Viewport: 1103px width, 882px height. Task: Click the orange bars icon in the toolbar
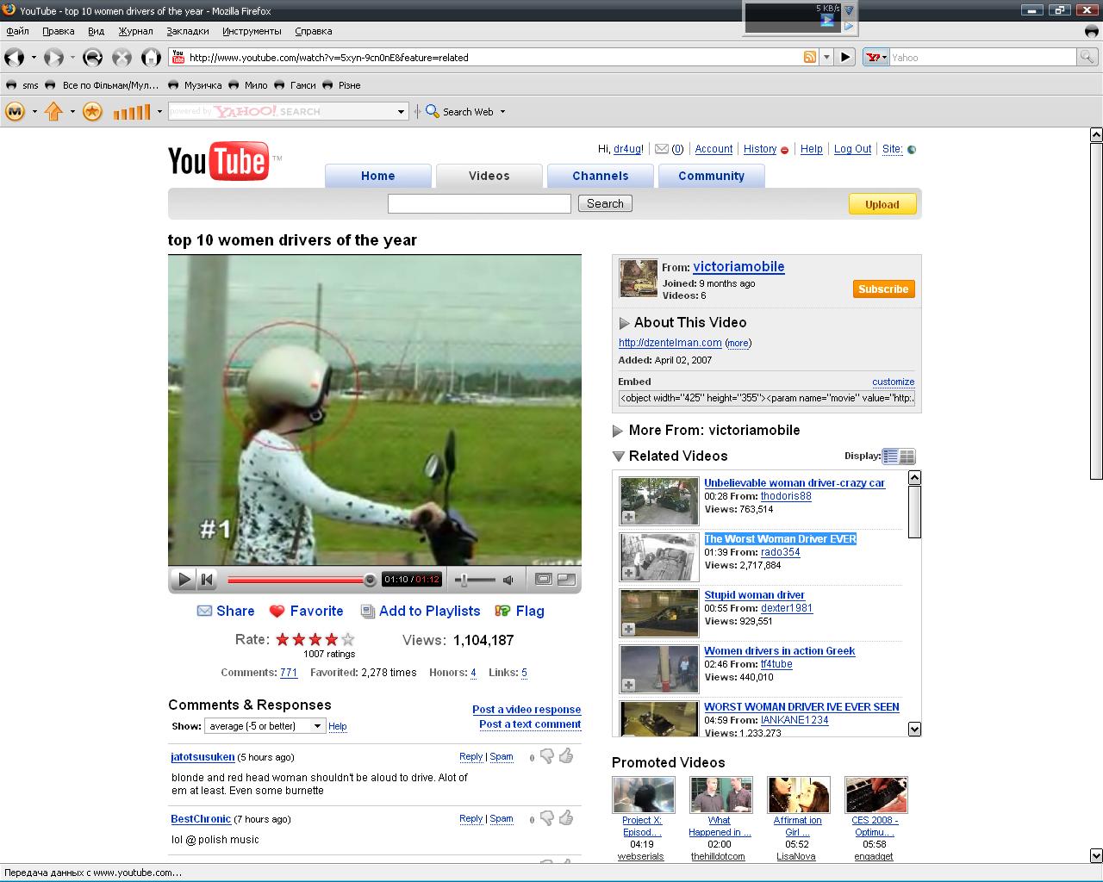132,111
